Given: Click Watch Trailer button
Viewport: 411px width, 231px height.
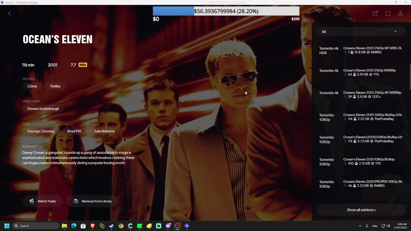Looking at the screenshot, I should coord(43,201).
